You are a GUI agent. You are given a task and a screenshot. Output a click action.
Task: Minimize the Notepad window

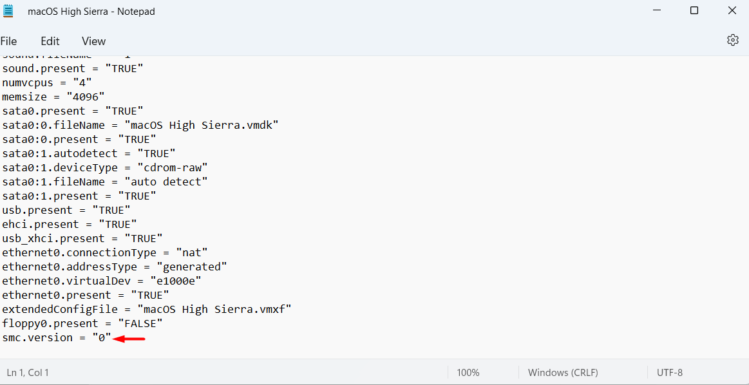pos(656,11)
